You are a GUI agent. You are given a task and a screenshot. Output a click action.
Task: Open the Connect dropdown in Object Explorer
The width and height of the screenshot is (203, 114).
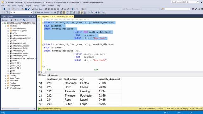[6, 20]
